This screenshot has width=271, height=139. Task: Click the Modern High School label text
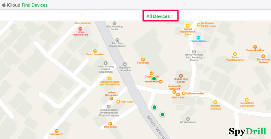[181, 80]
